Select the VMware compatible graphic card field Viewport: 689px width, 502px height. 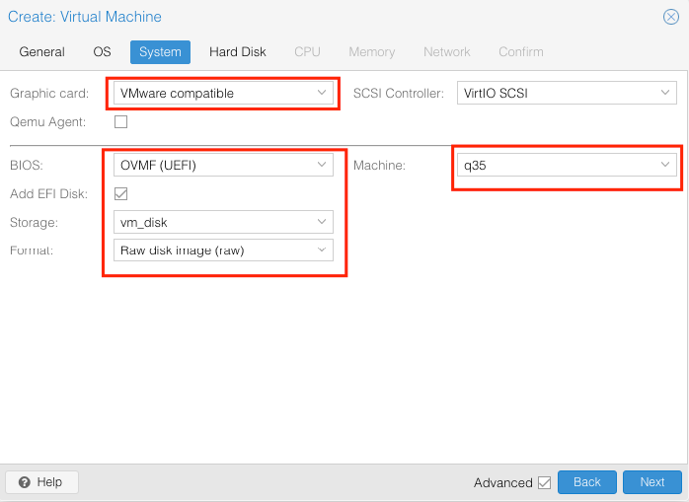pos(223,93)
